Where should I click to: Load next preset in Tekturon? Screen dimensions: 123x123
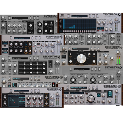coord(94,16)
